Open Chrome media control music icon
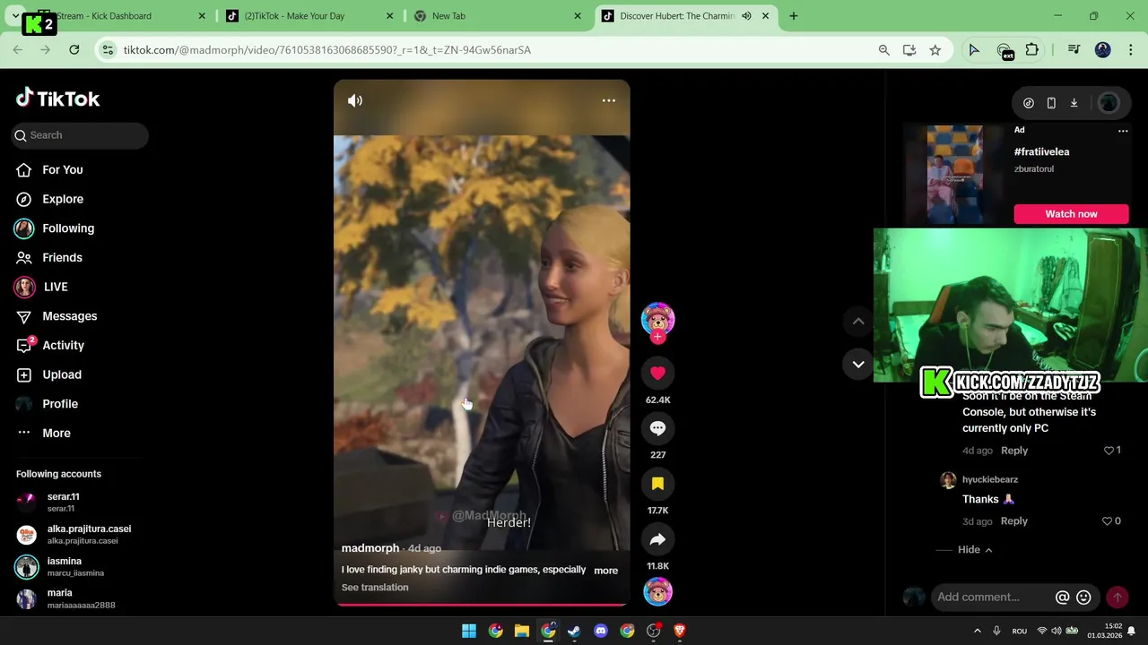The image size is (1148, 645). click(1074, 50)
